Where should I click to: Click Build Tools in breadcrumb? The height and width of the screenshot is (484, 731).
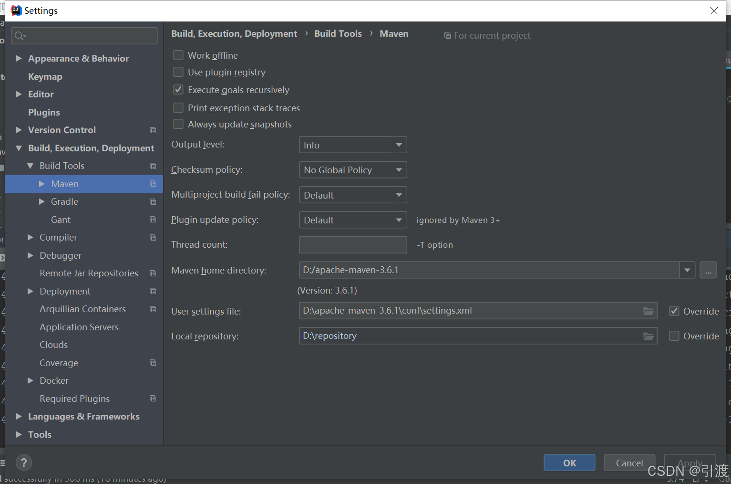tap(338, 33)
